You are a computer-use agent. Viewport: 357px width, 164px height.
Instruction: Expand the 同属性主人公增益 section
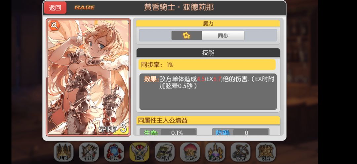(208, 120)
